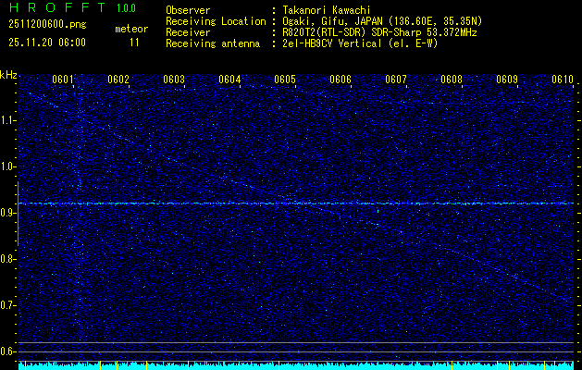Click the bright horizontal carrier signal line

tap(296, 203)
